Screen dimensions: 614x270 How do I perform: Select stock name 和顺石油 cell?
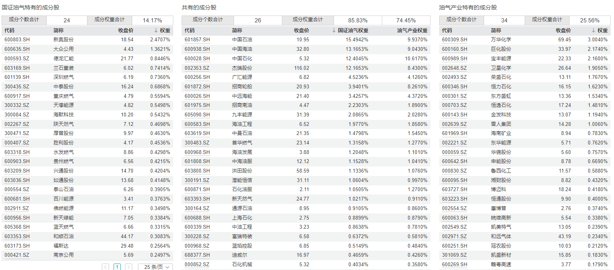coord(63,236)
